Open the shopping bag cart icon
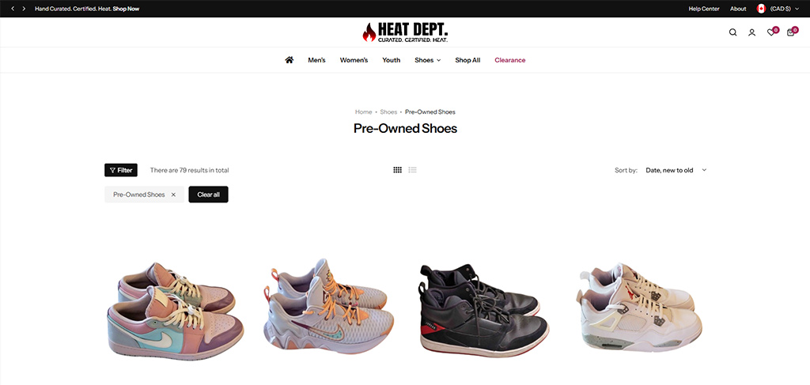The height and width of the screenshot is (385, 810). coord(791,32)
